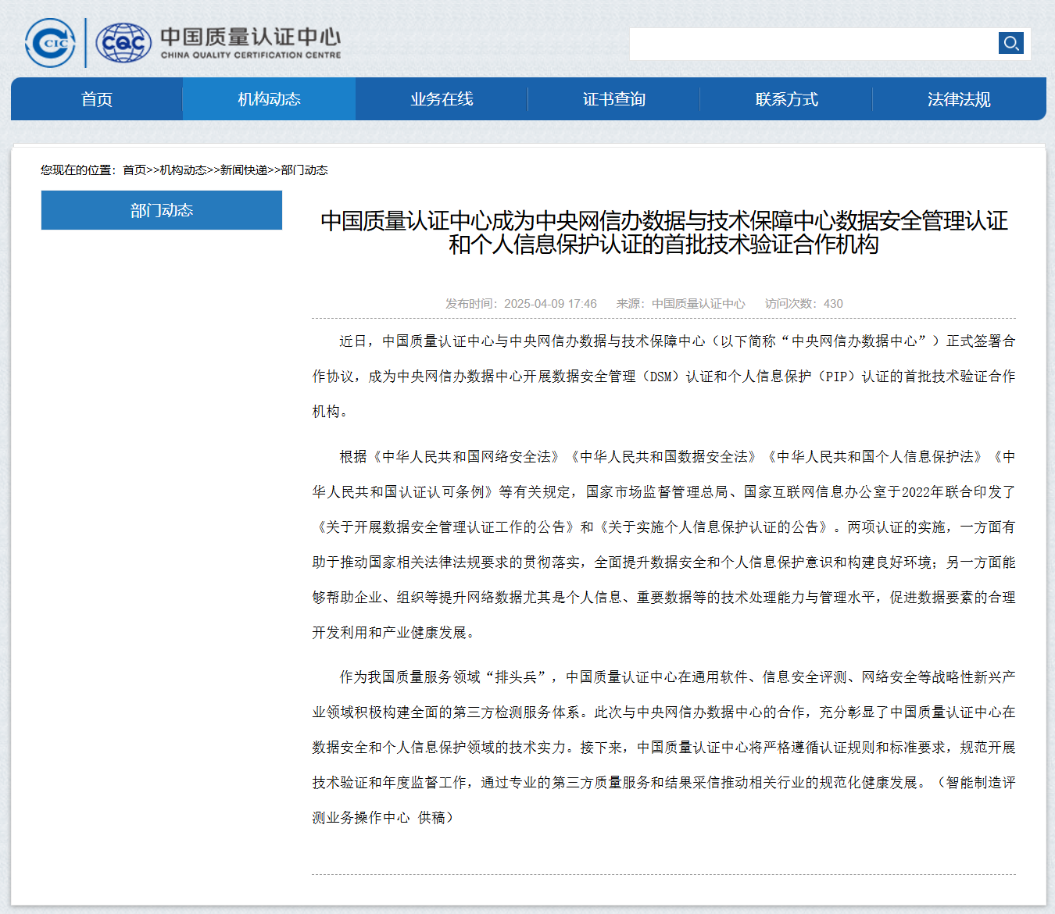
Task: Open the 机构动态 navigation tab
Action: [x=269, y=99]
